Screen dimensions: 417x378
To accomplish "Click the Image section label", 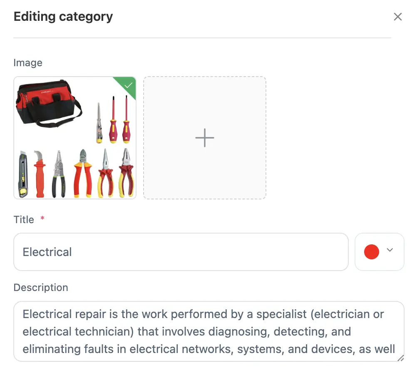I will pos(28,62).
